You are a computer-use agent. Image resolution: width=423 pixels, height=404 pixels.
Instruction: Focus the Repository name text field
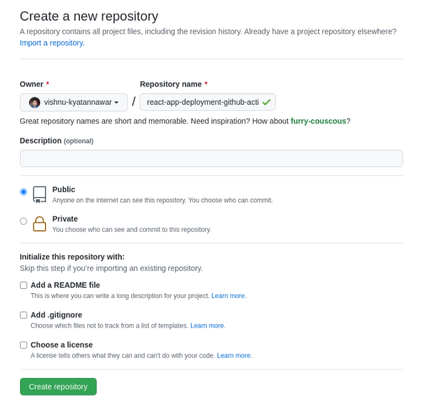tap(202, 102)
